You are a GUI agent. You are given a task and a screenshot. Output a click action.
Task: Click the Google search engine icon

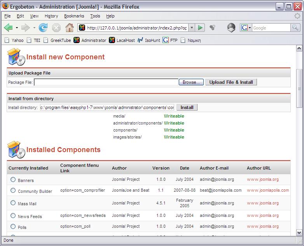pos(244,28)
